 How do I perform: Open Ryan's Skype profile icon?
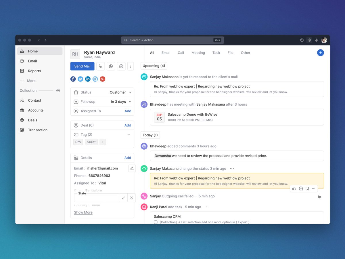click(95, 79)
